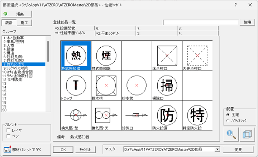Select the 防火設備 fire protection symbol
Image resolution: width=258 pixels, height=157 pixels.
coord(167,116)
